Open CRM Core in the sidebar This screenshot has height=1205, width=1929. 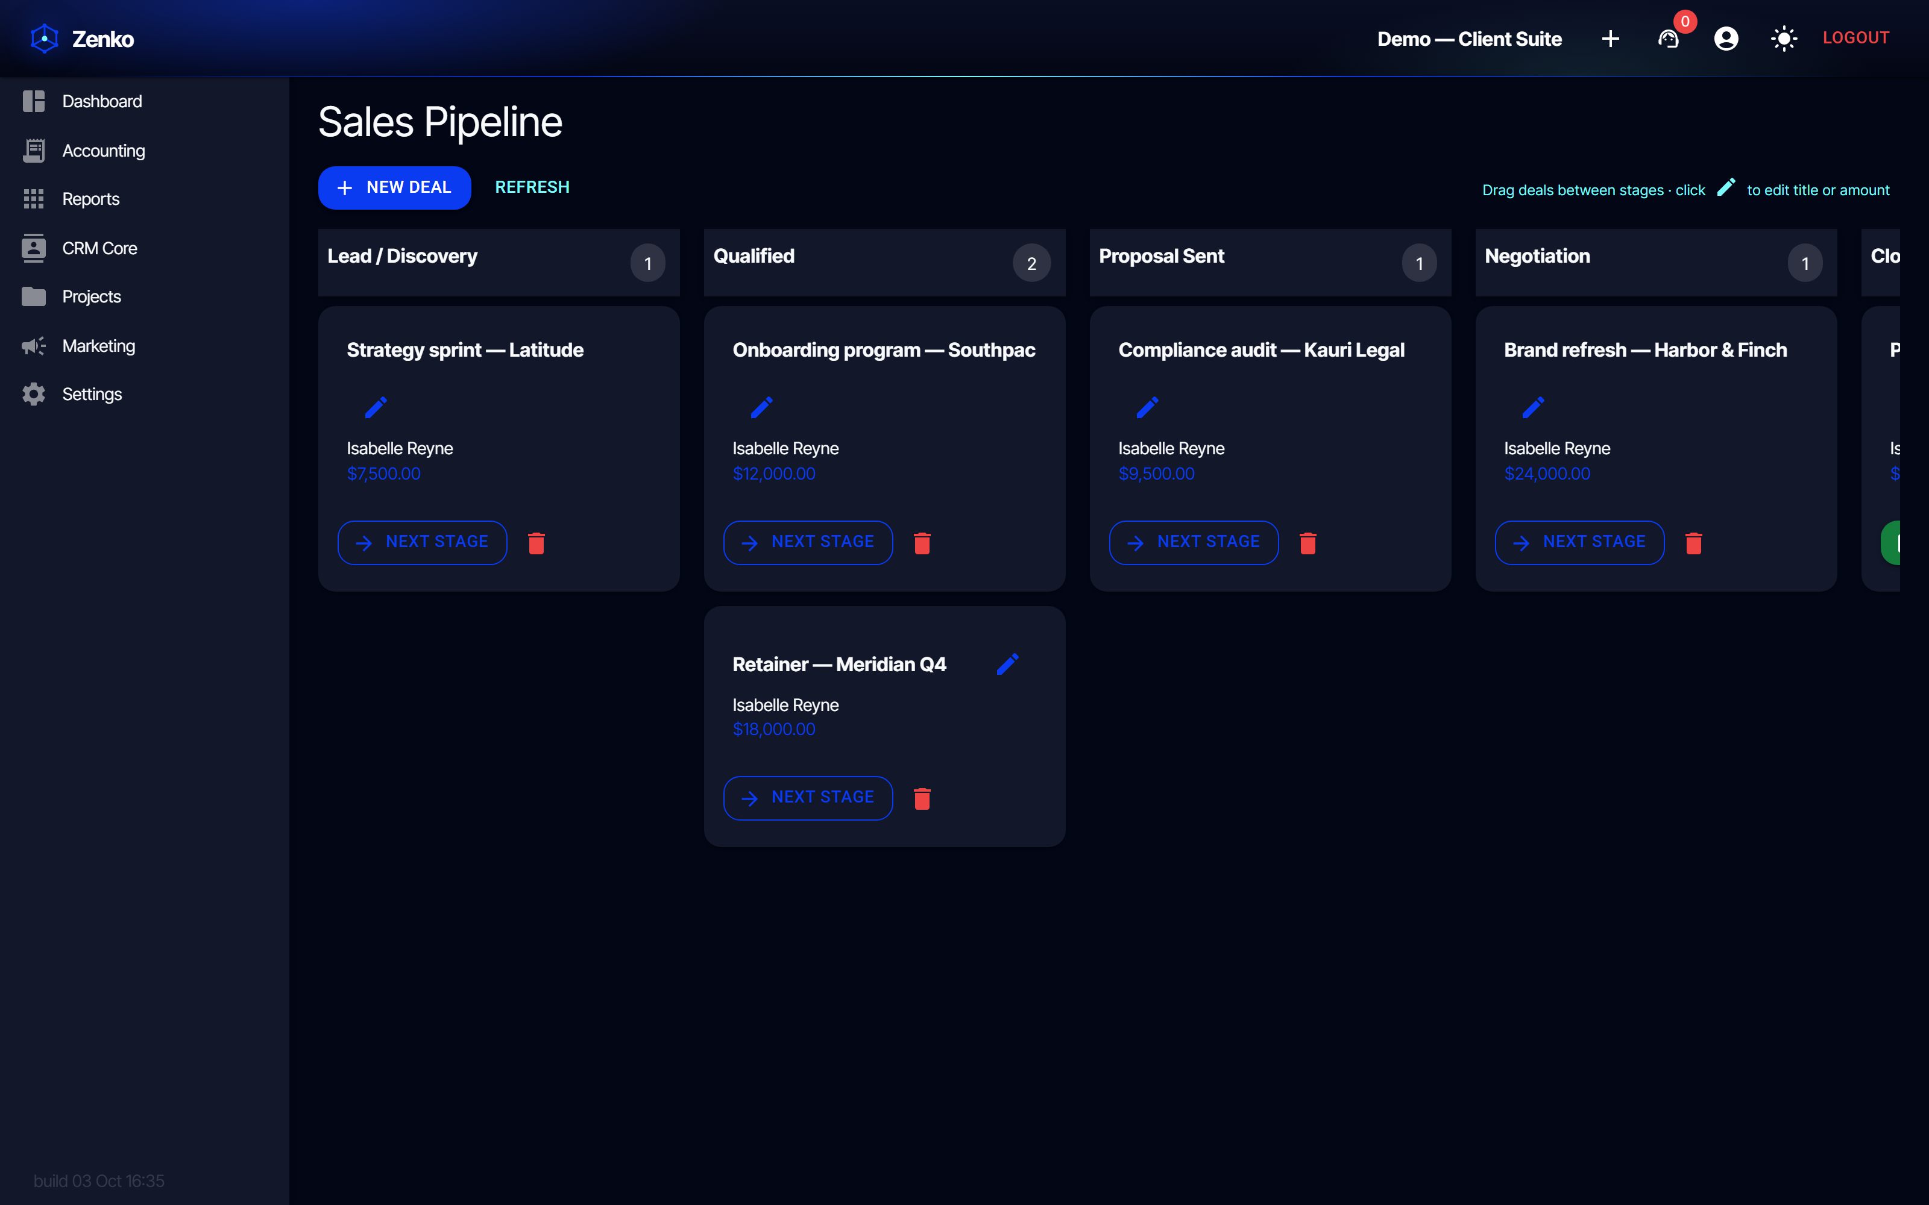(x=144, y=248)
